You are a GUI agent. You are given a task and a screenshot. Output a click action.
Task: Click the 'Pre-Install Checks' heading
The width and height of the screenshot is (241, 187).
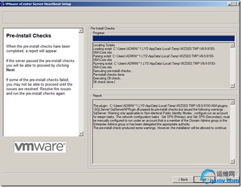29,36
